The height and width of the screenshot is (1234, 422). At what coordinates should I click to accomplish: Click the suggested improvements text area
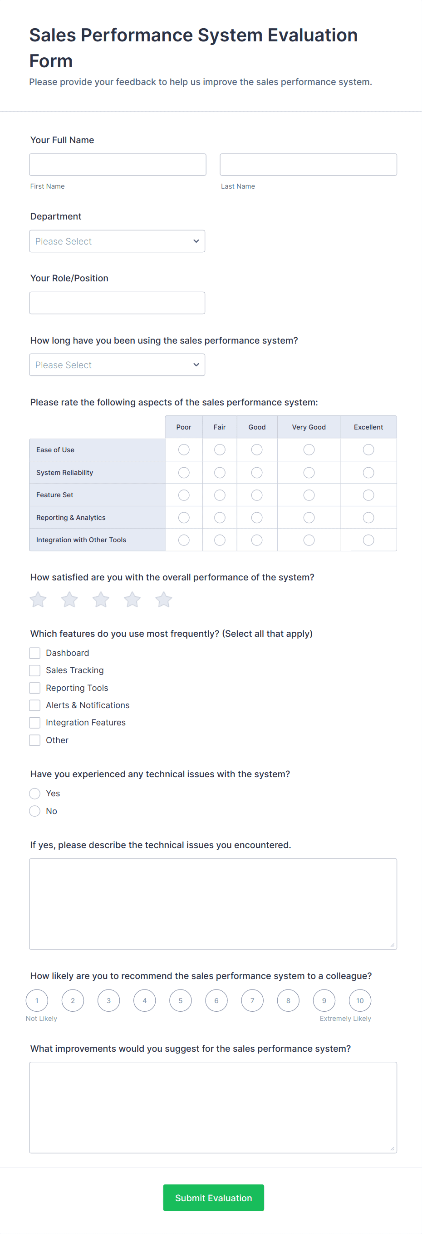(x=213, y=1108)
